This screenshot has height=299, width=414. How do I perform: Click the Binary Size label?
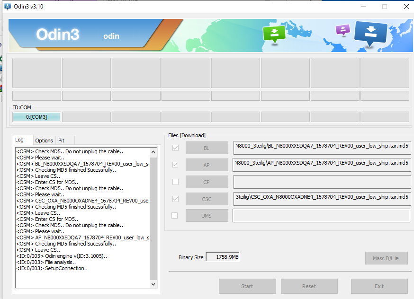191,257
